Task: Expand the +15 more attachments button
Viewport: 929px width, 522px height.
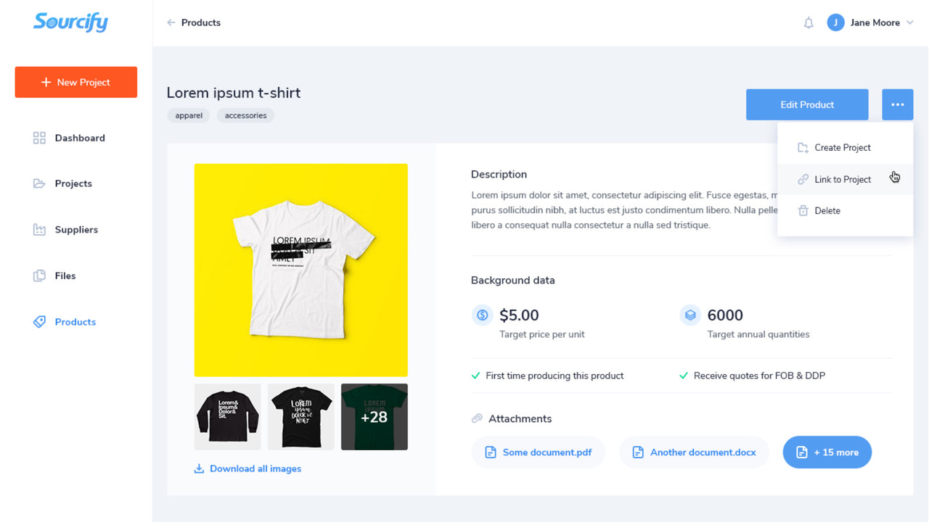Action: 827,452
